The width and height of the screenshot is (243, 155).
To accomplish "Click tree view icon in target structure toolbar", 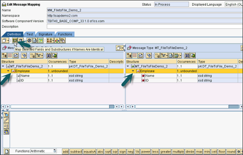I will click(x=129, y=56).
